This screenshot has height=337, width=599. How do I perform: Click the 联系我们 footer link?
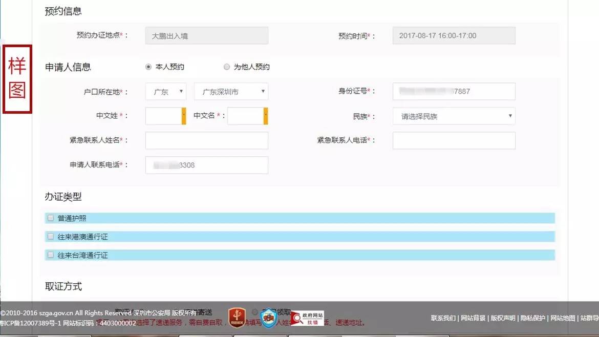tap(443, 318)
